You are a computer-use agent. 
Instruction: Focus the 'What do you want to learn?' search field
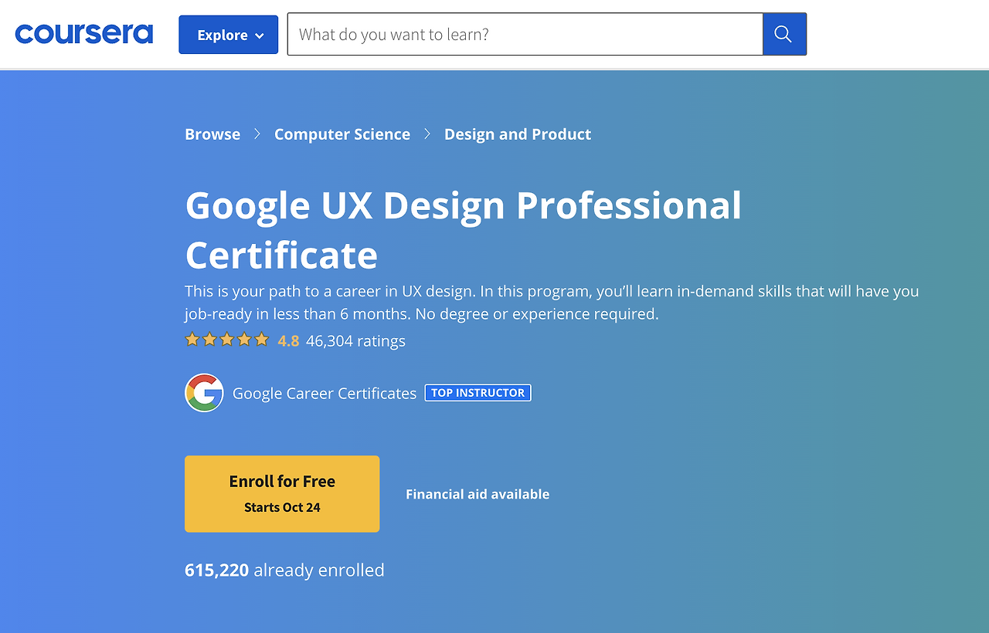525,34
